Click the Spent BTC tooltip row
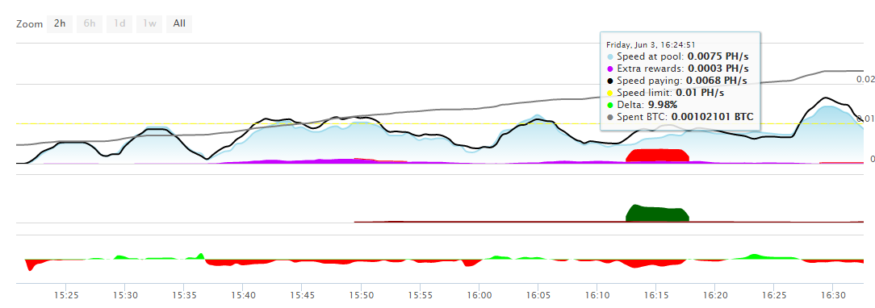This screenshot has width=875, height=308. coord(680,117)
